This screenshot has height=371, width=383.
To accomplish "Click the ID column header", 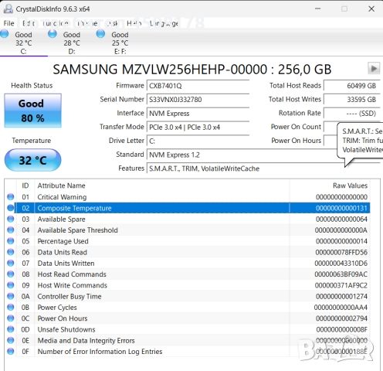I will tap(25, 185).
